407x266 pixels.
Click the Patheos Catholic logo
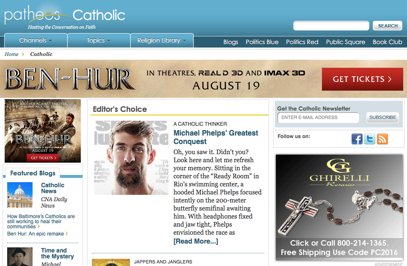[x=65, y=17]
